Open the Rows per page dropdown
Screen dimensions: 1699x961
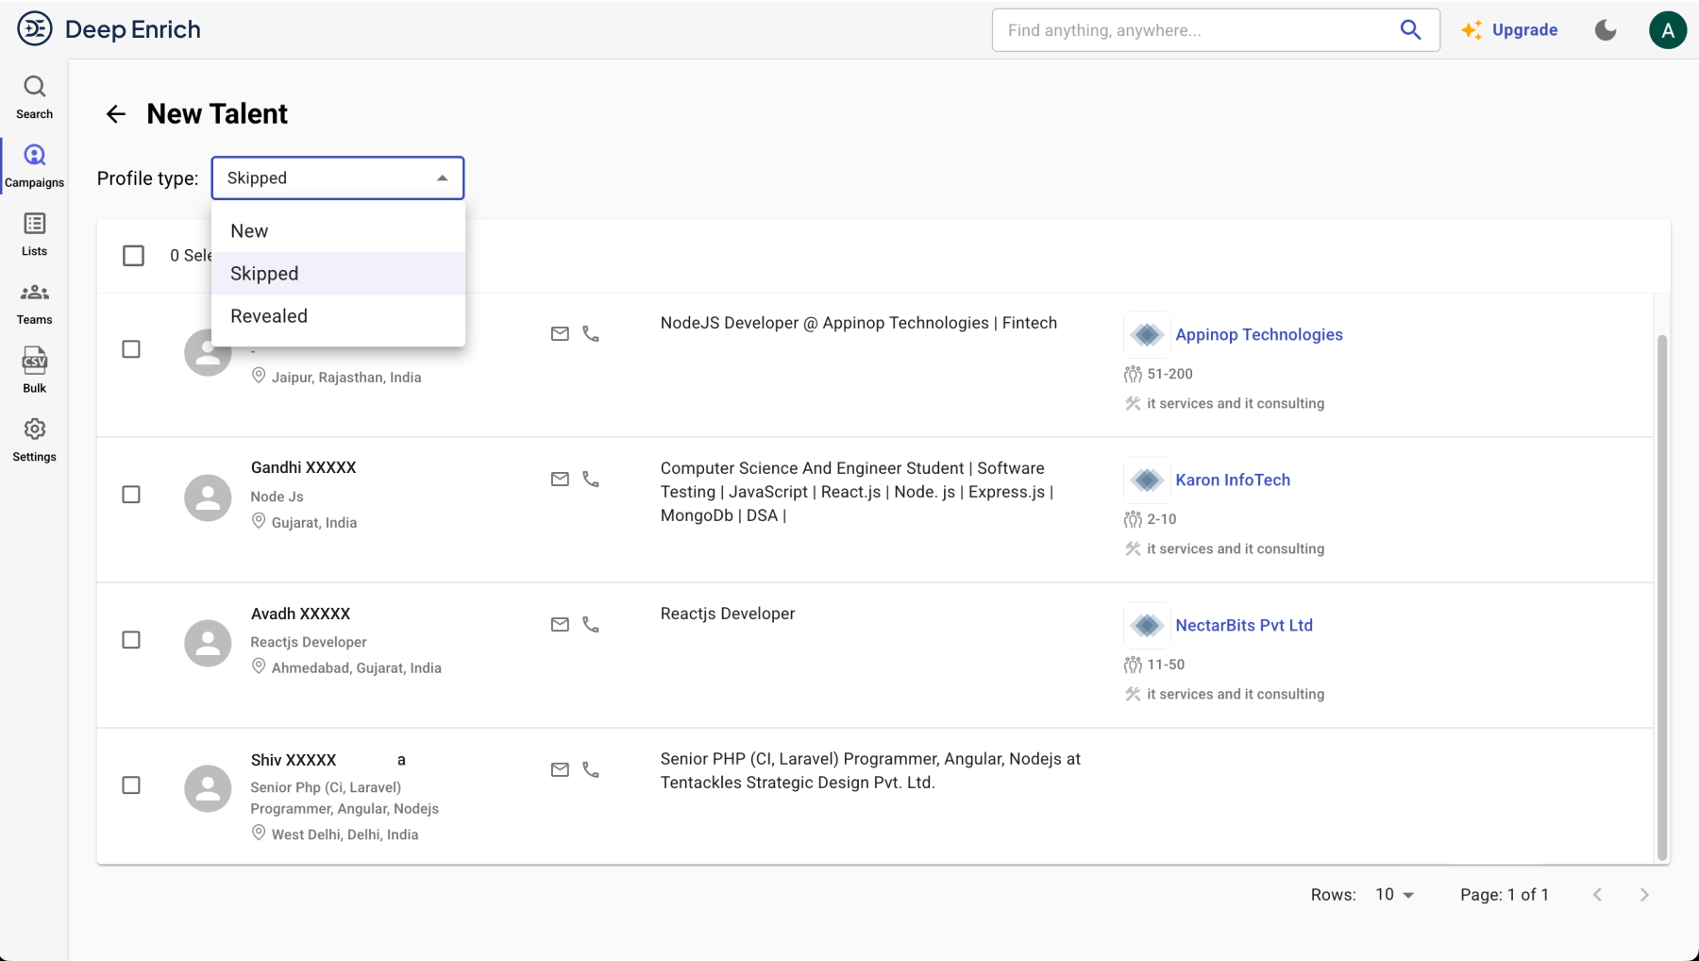(1394, 895)
